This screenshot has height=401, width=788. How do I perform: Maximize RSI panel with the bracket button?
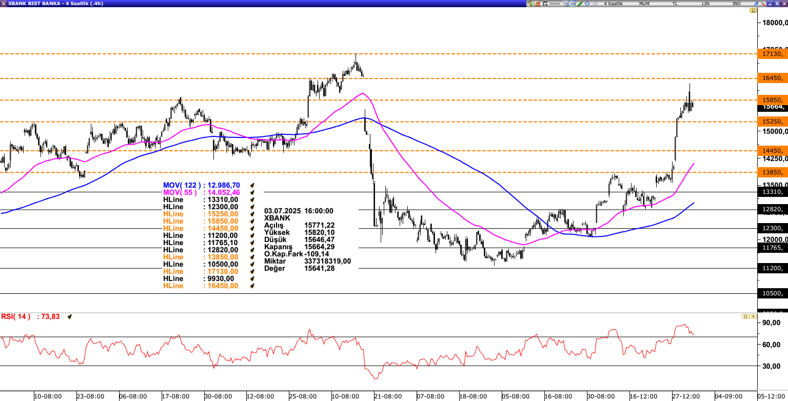coord(745,316)
